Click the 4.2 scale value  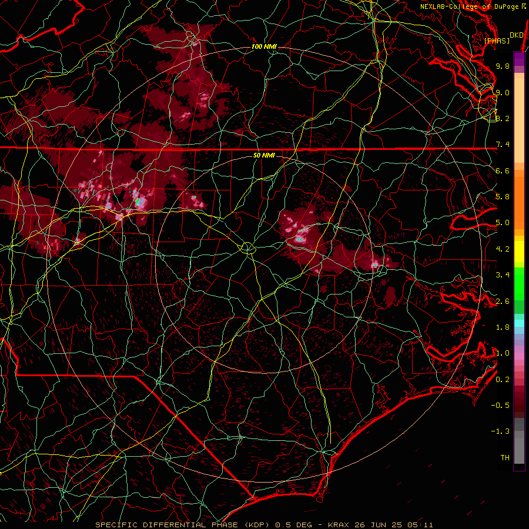(503, 249)
